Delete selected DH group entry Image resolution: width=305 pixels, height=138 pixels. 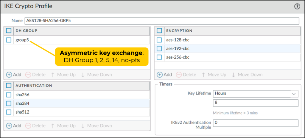(x=35, y=75)
